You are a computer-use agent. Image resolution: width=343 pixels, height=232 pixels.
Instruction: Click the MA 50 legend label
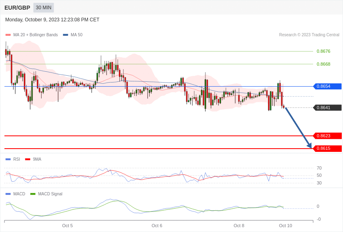(77, 35)
